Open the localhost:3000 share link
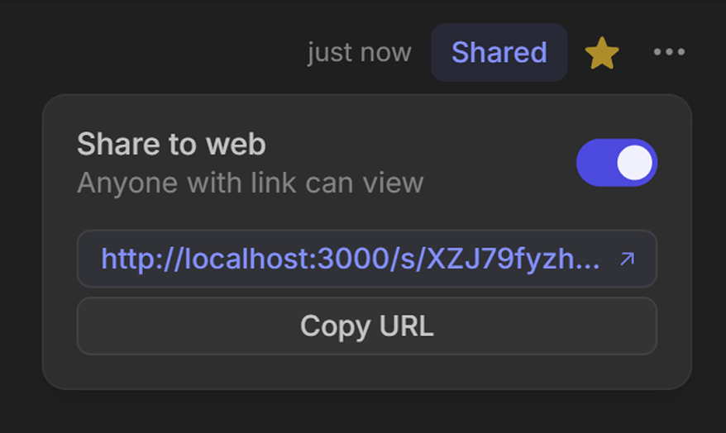The width and height of the screenshot is (726, 433). pos(351,259)
